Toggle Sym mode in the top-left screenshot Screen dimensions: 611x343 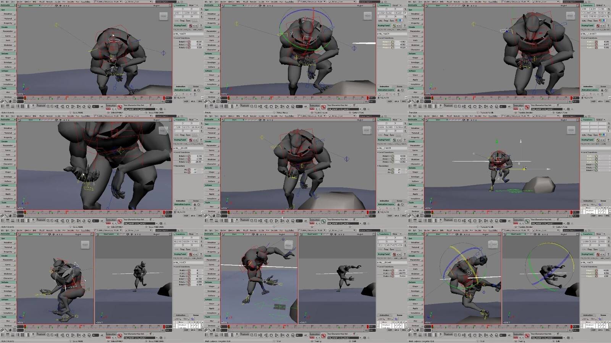188,21
